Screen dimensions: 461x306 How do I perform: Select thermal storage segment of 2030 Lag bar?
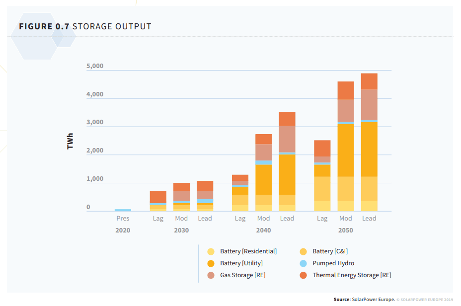click(x=158, y=197)
